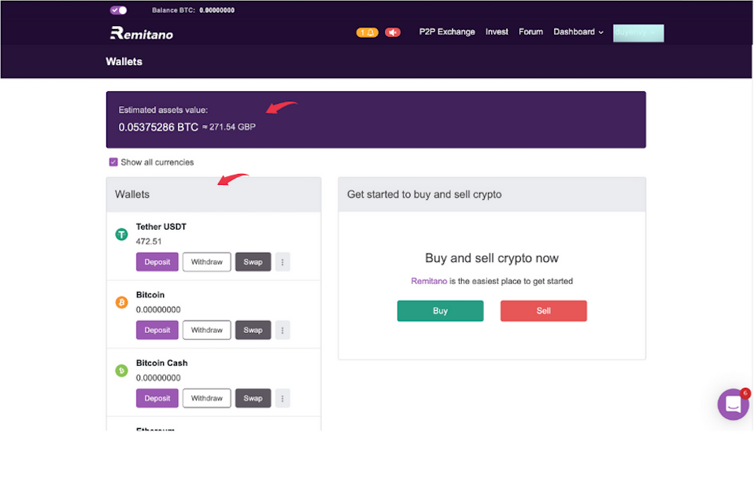Click Deposit for Tether USDT
This screenshot has width=754, height=480.
click(157, 262)
